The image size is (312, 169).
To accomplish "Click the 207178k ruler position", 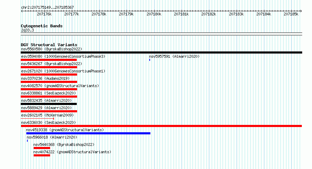I will (x=99, y=14).
